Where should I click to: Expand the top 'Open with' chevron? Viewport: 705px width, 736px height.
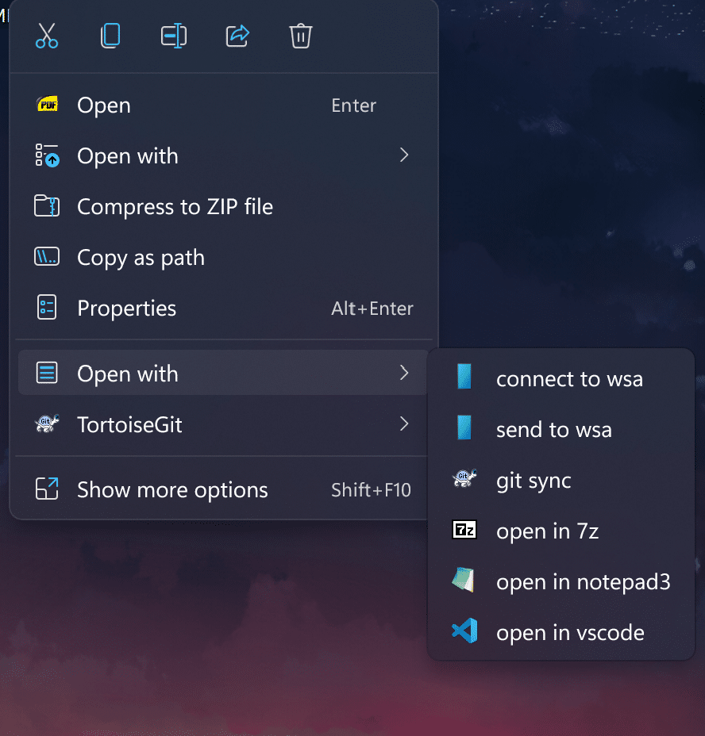404,155
